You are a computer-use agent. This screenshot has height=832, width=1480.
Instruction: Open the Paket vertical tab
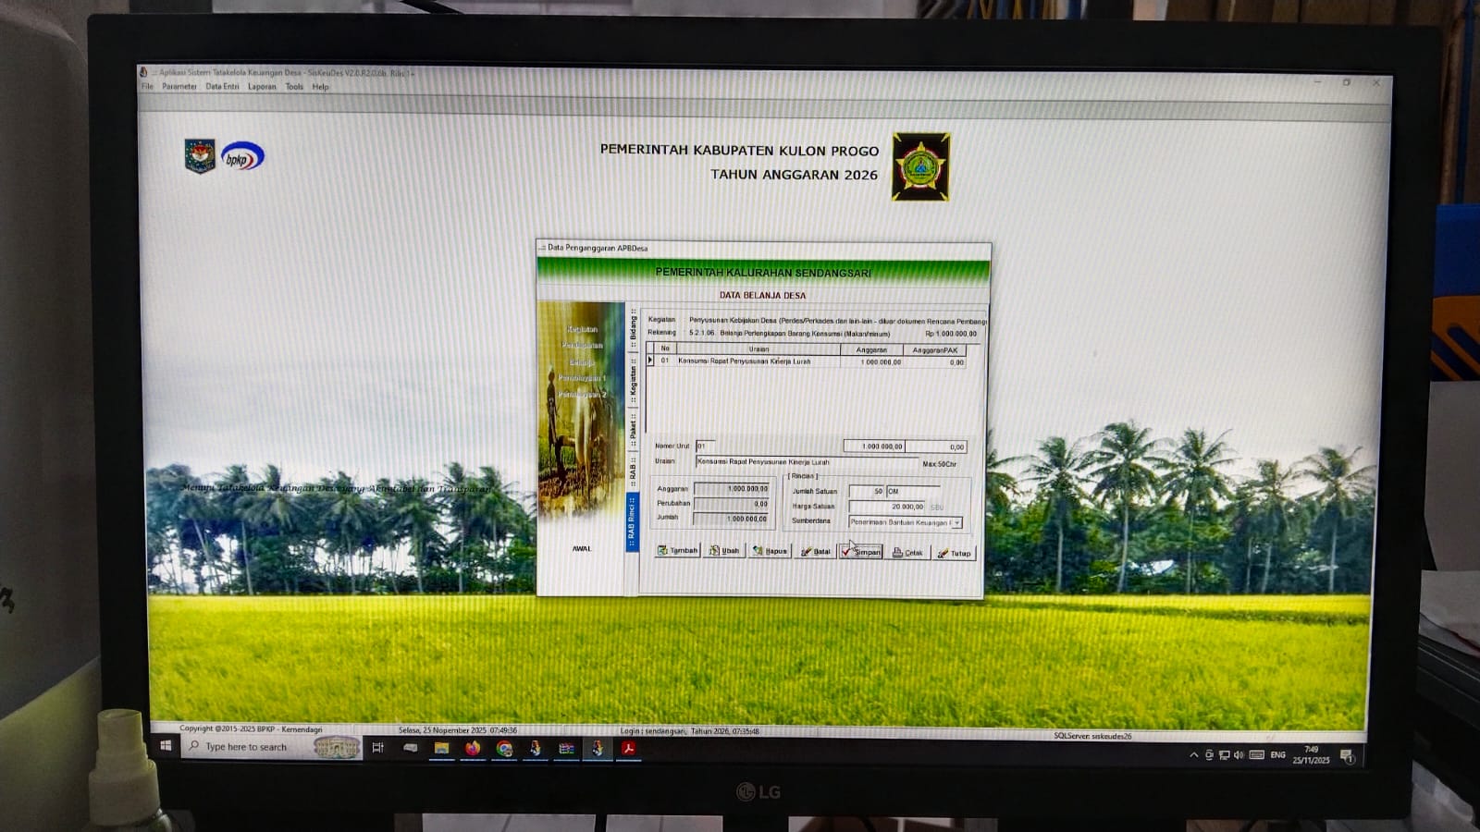[634, 428]
